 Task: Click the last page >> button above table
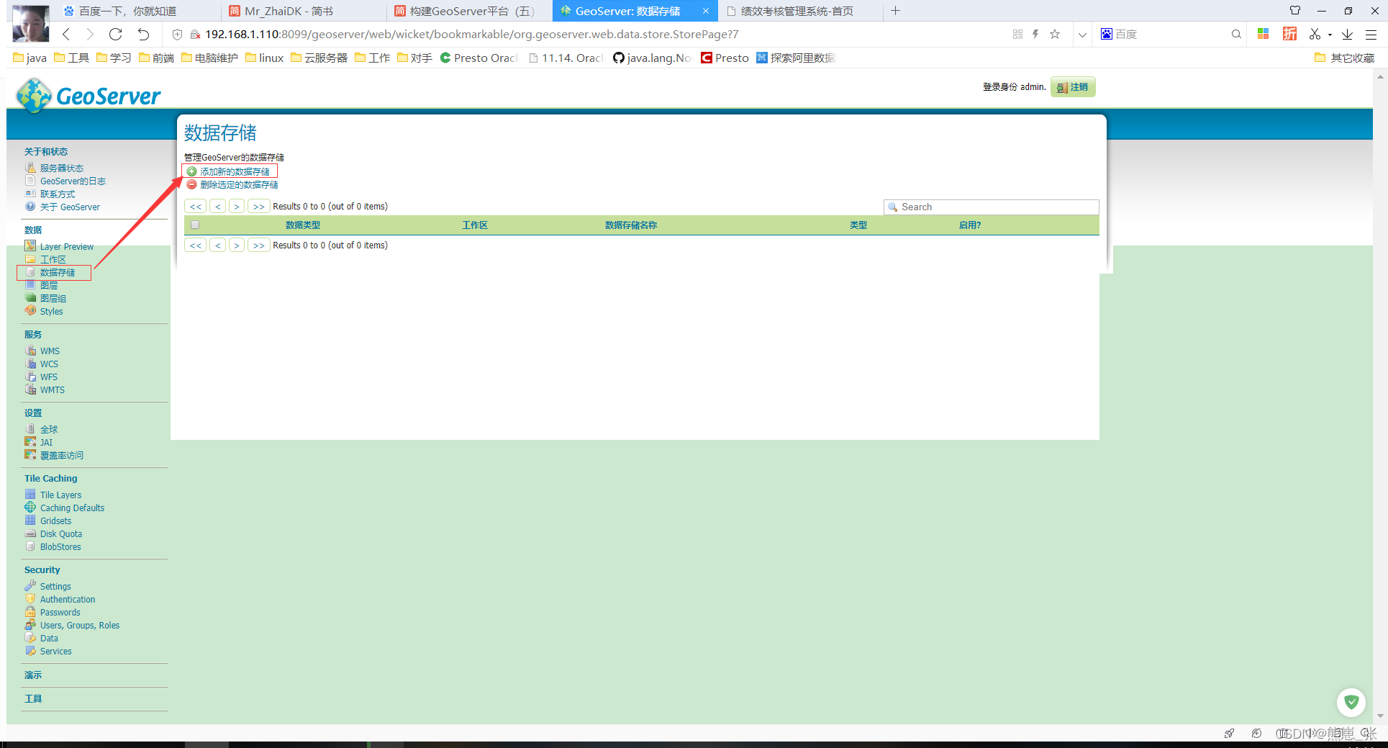coord(258,207)
